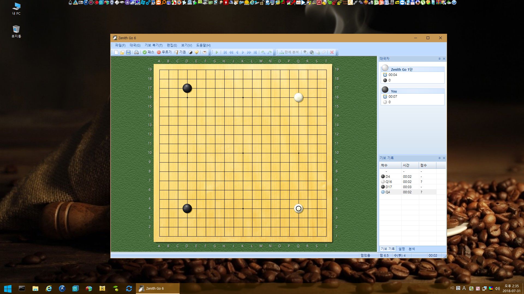Screen dimensions: 524x294
Task: Click 덤 6.5 in the status bar
Action: (384, 256)
